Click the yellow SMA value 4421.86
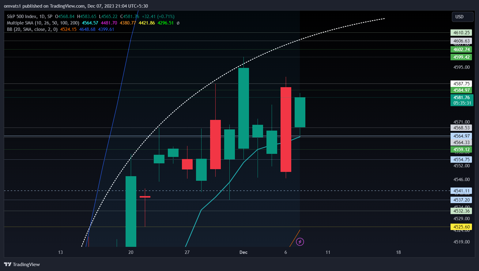This screenshot has width=479, height=271. 147,23
